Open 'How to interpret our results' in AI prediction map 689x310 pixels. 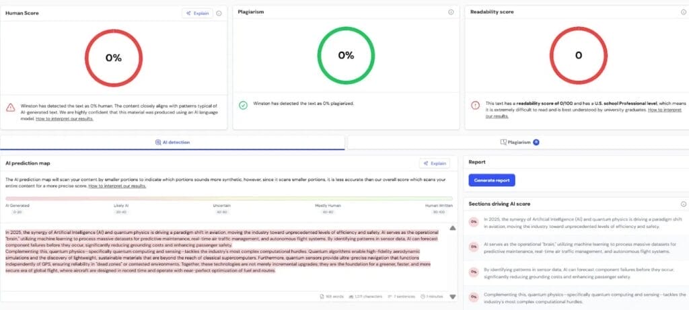pyautogui.click(x=118, y=186)
